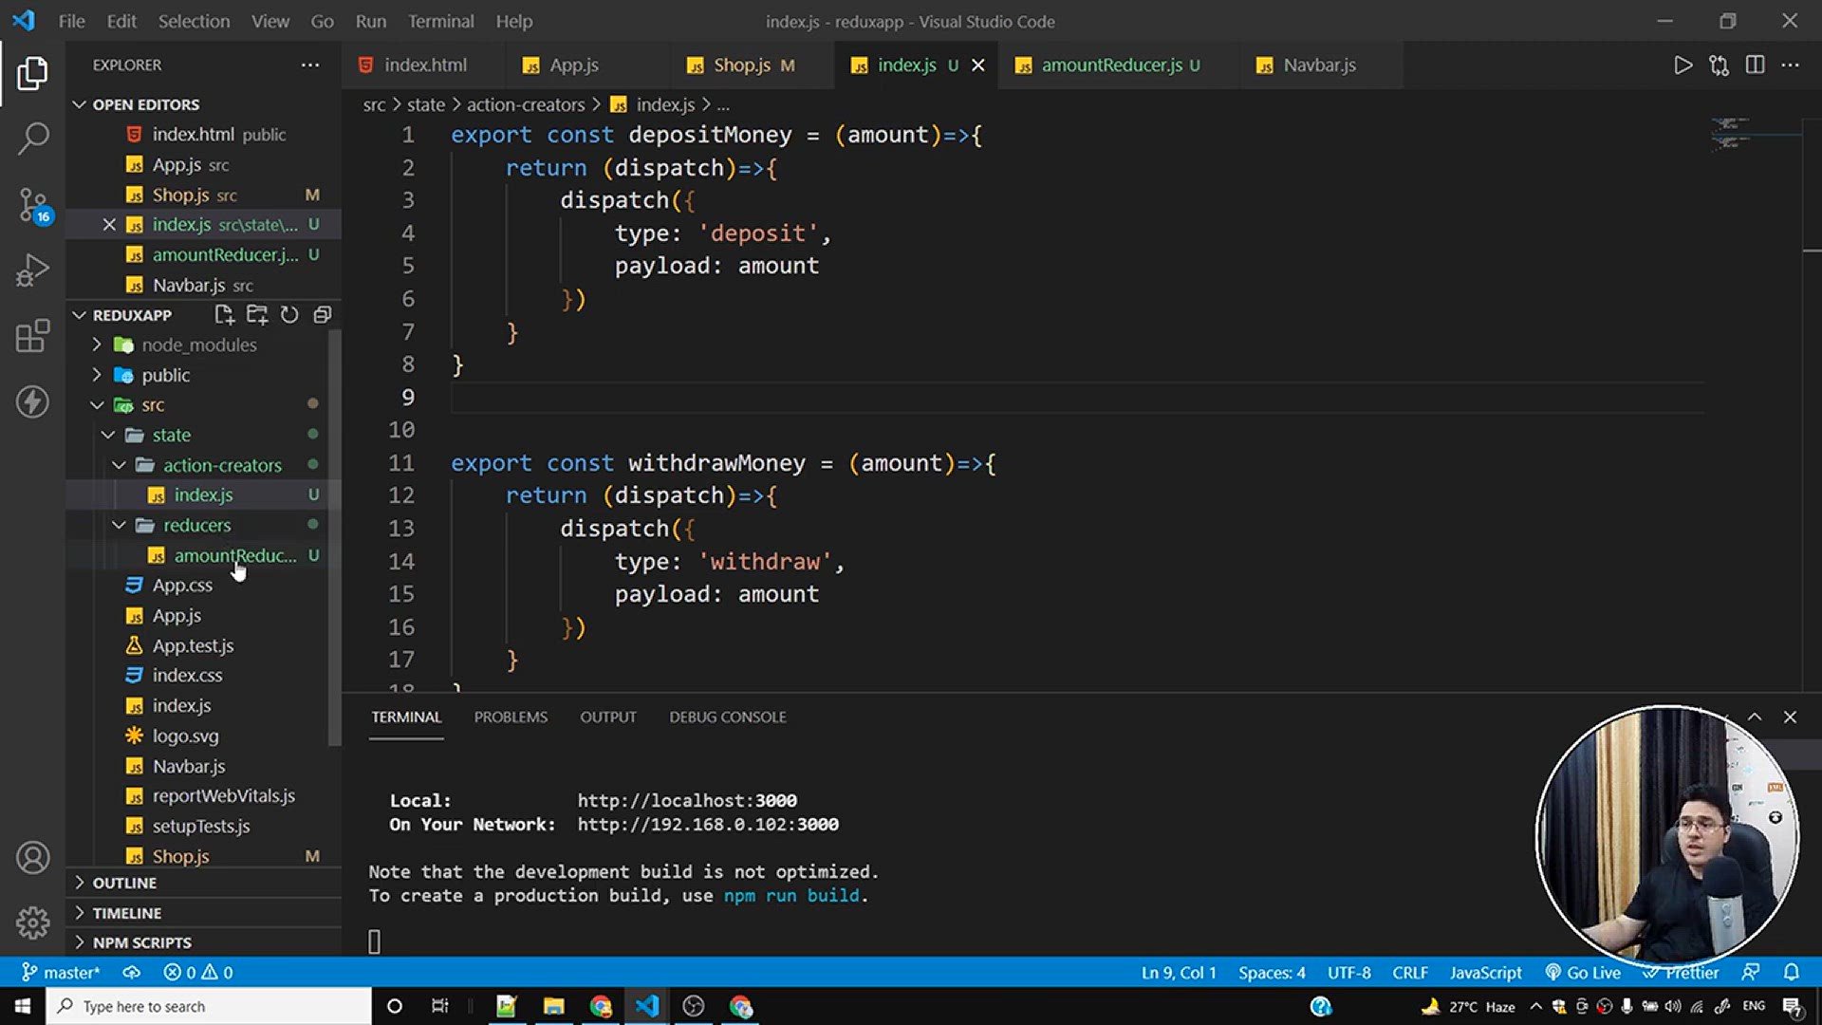The width and height of the screenshot is (1822, 1025).
Task: Open errors and warnings count in status bar
Action: tap(198, 972)
